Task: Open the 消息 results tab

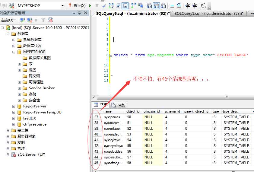Action: [118, 105]
